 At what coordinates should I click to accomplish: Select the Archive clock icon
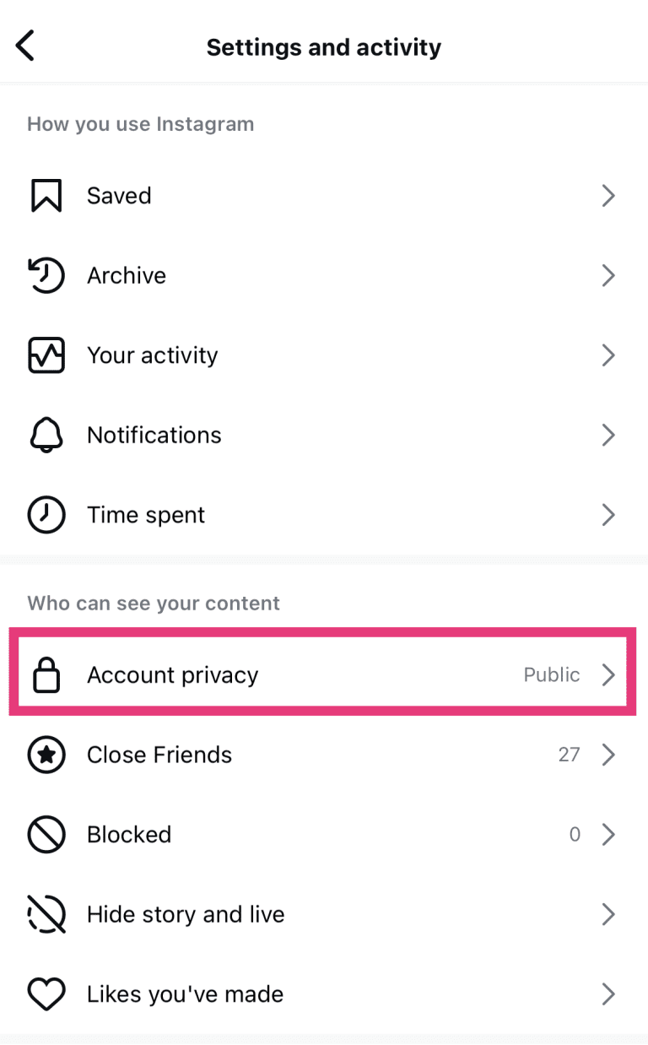pos(46,275)
